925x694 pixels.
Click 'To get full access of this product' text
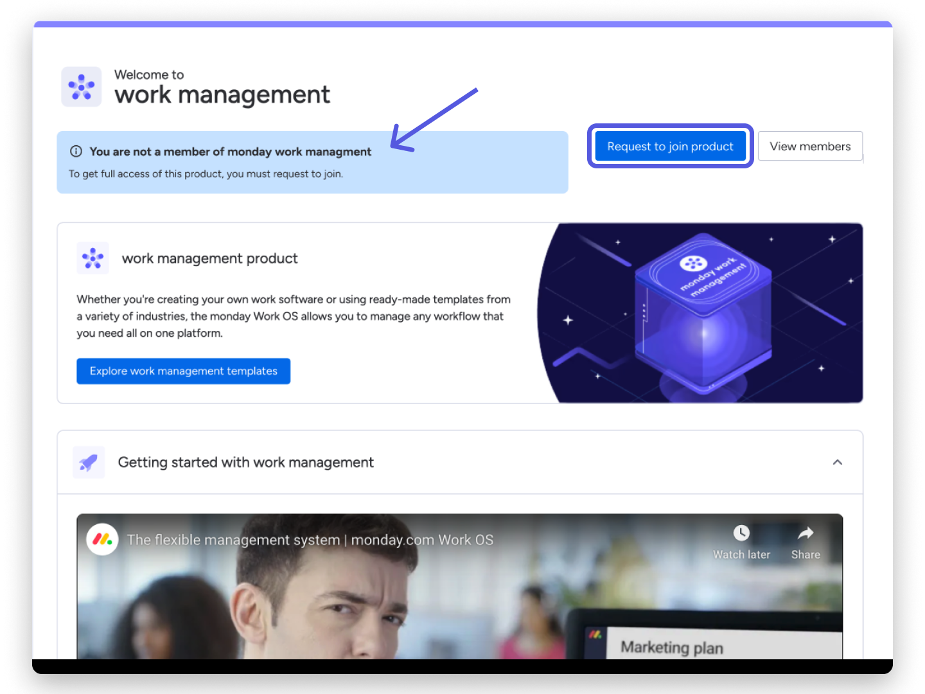(206, 173)
